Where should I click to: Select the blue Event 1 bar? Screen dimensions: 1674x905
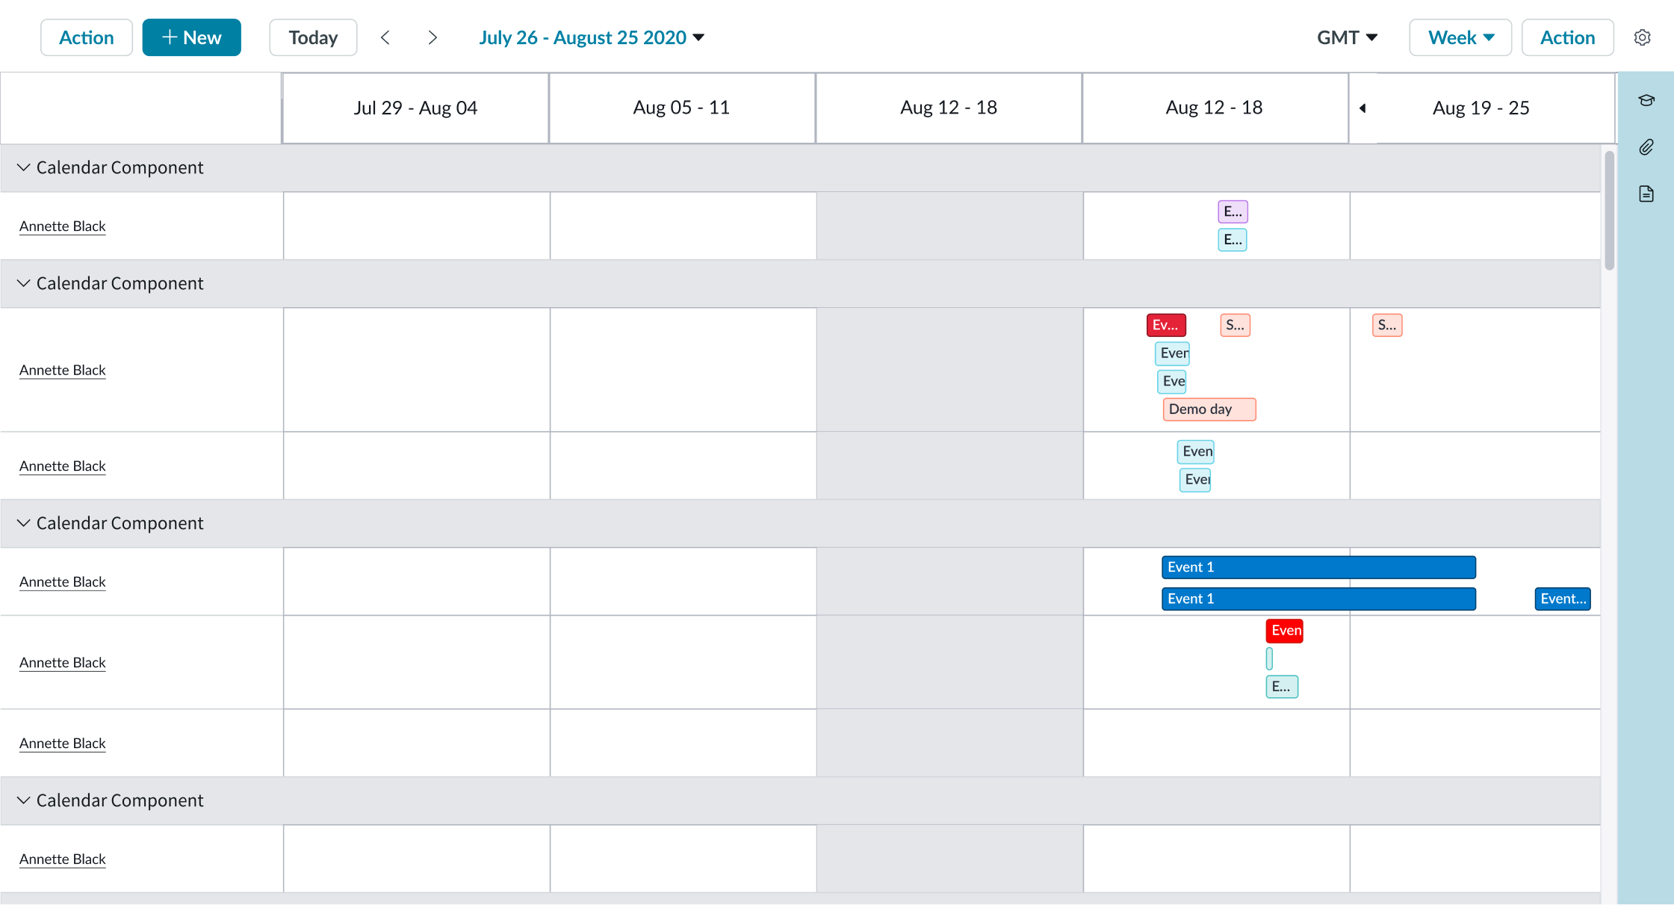(x=1318, y=567)
